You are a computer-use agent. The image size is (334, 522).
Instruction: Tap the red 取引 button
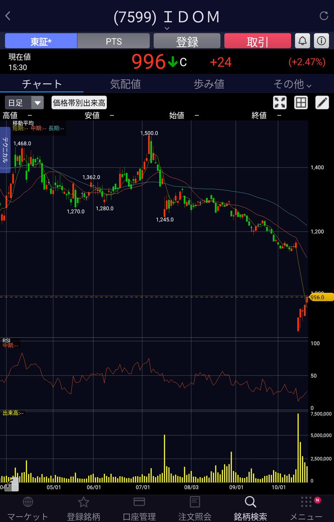click(x=258, y=41)
